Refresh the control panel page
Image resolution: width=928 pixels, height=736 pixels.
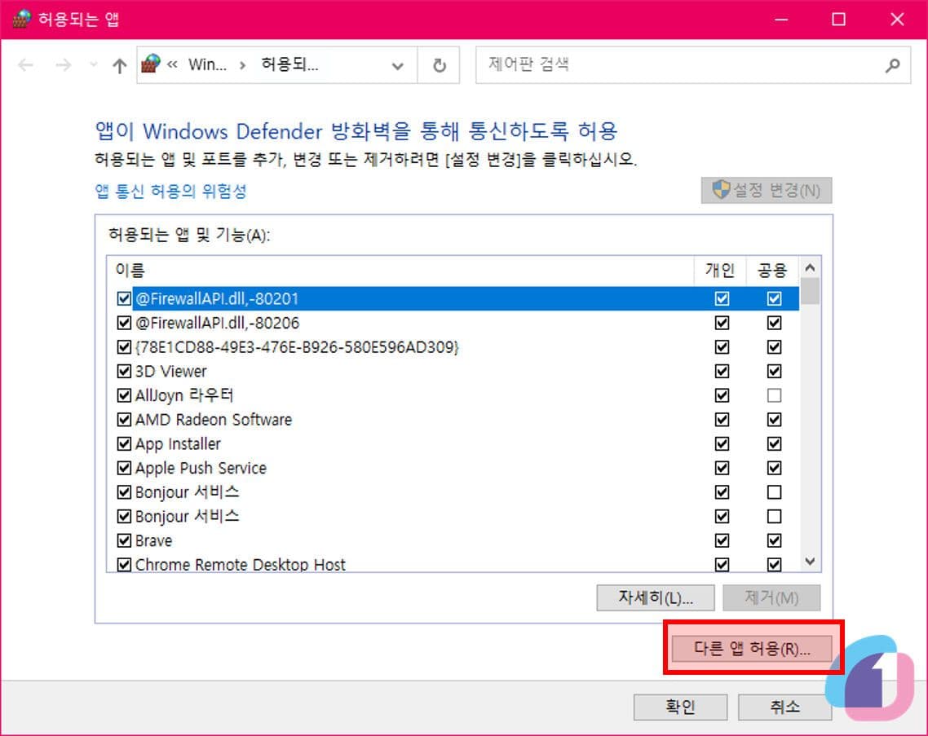[440, 65]
